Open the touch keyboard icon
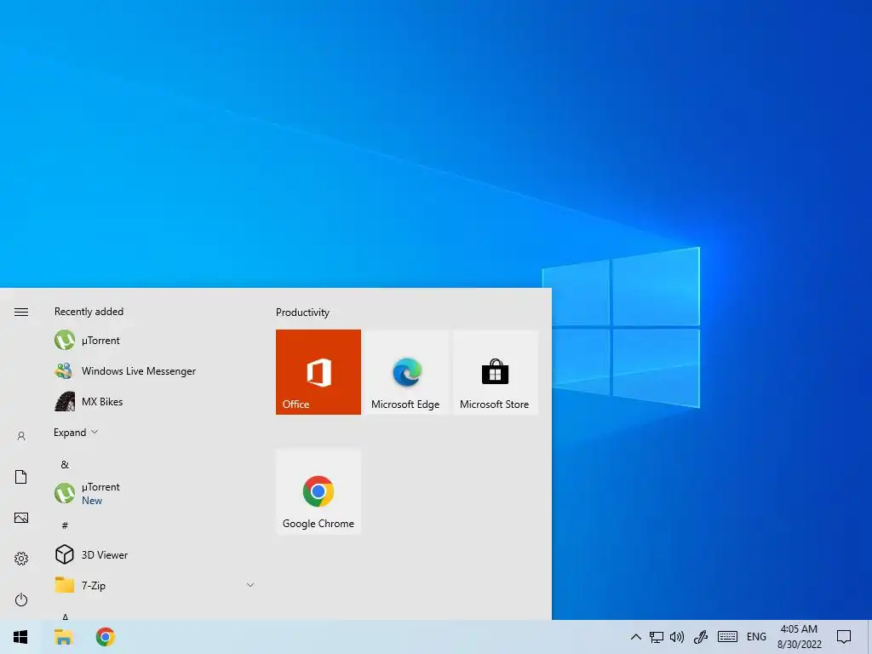This screenshot has height=654, width=872. [x=727, y=637]
